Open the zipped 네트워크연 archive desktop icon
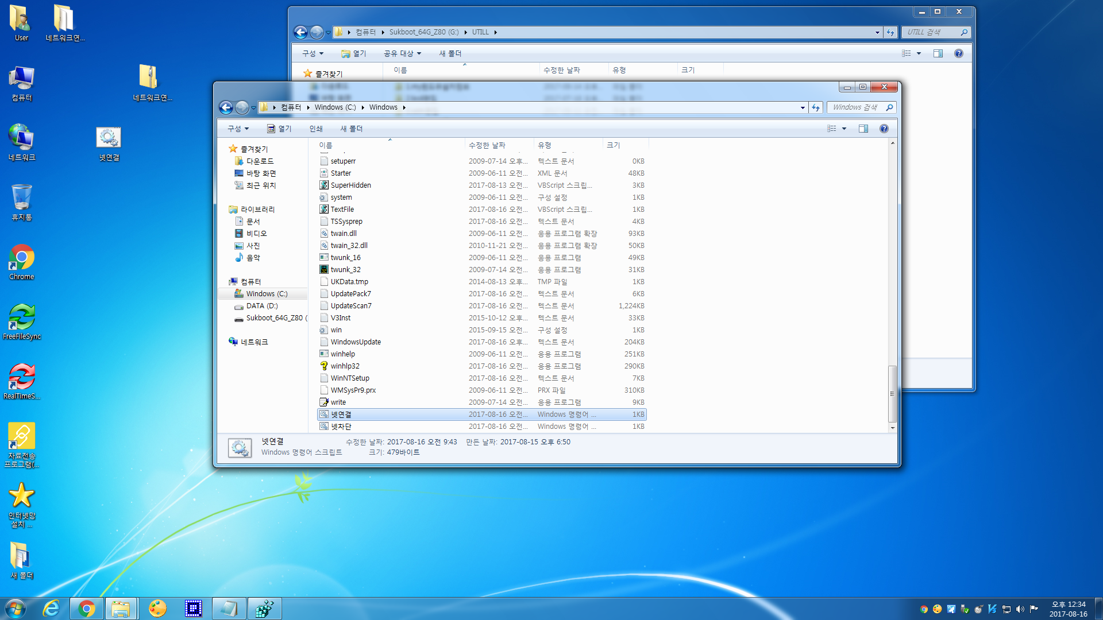Viewport: 1103px width, 620px height. coord(151,83)
